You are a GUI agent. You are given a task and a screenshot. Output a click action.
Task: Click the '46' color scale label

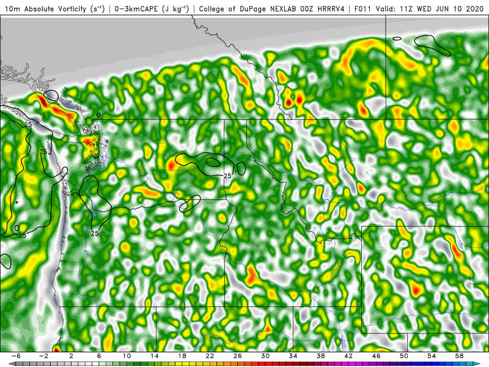376,356
